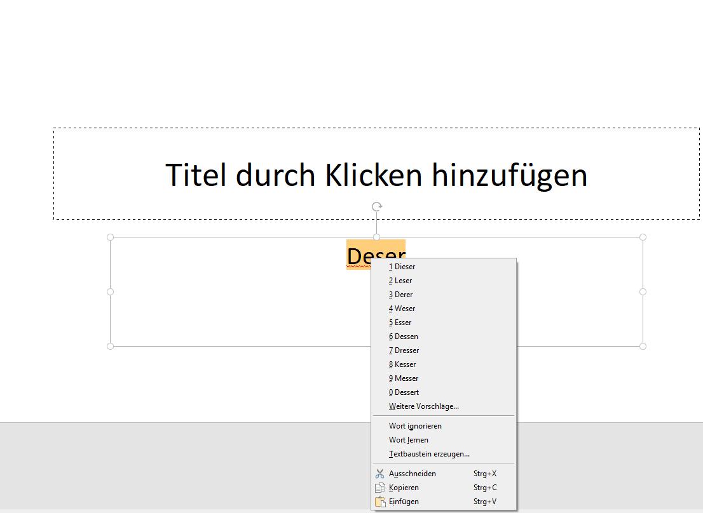The image size is (703, 513).
Task: Choose '0 Dessert' to fix the word
Action: (403, 392)
